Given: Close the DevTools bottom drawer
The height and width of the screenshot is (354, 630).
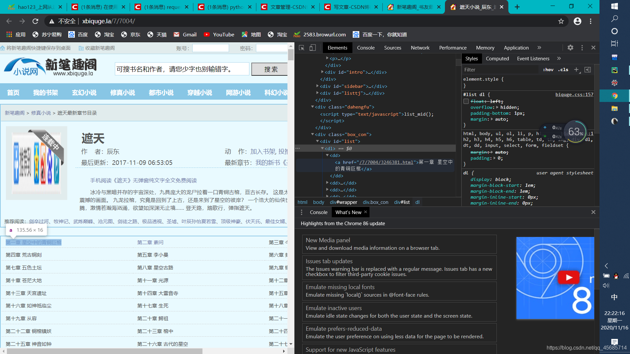Looking at the screenshot, I should 593,212.
